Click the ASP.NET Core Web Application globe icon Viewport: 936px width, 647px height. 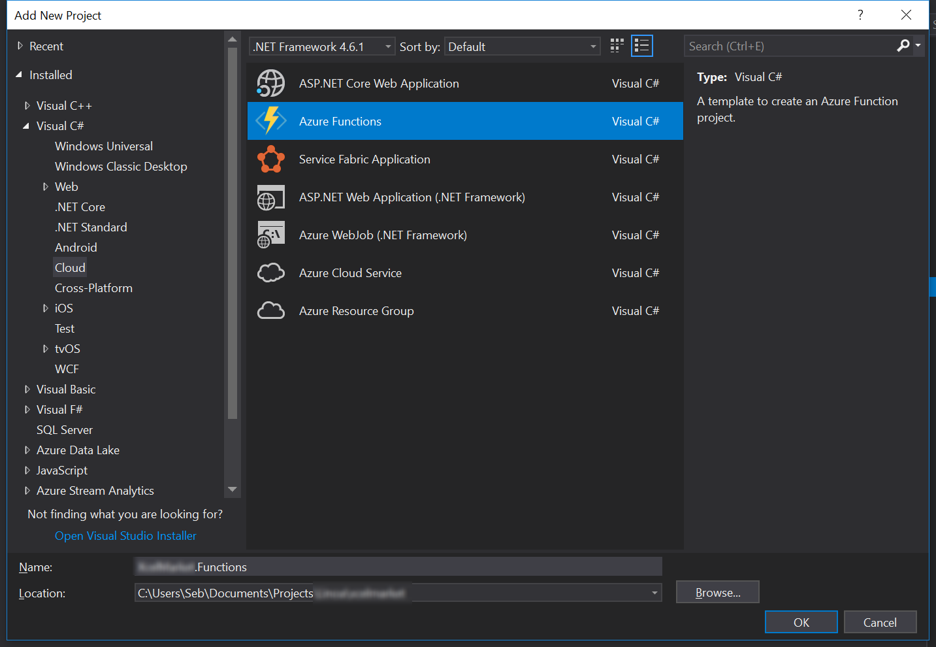click(270, 84)
